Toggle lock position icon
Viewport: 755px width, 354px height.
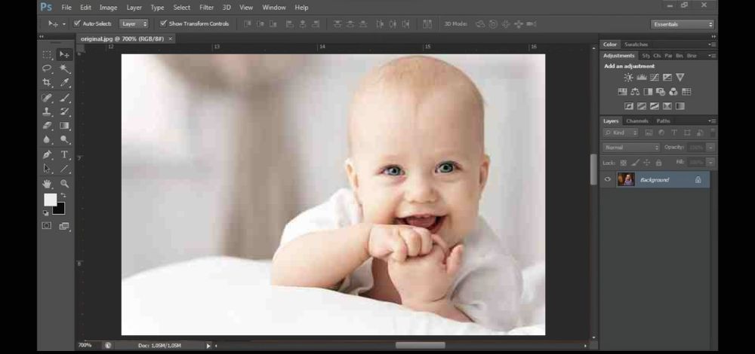[x=647, y=163]
